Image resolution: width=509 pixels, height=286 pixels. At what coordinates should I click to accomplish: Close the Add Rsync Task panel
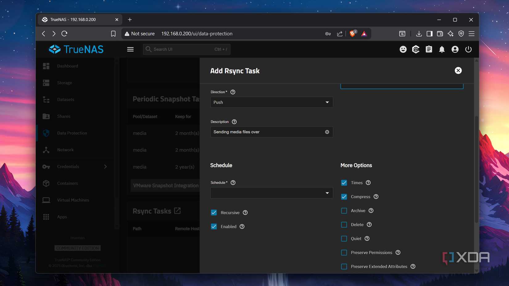458,71
